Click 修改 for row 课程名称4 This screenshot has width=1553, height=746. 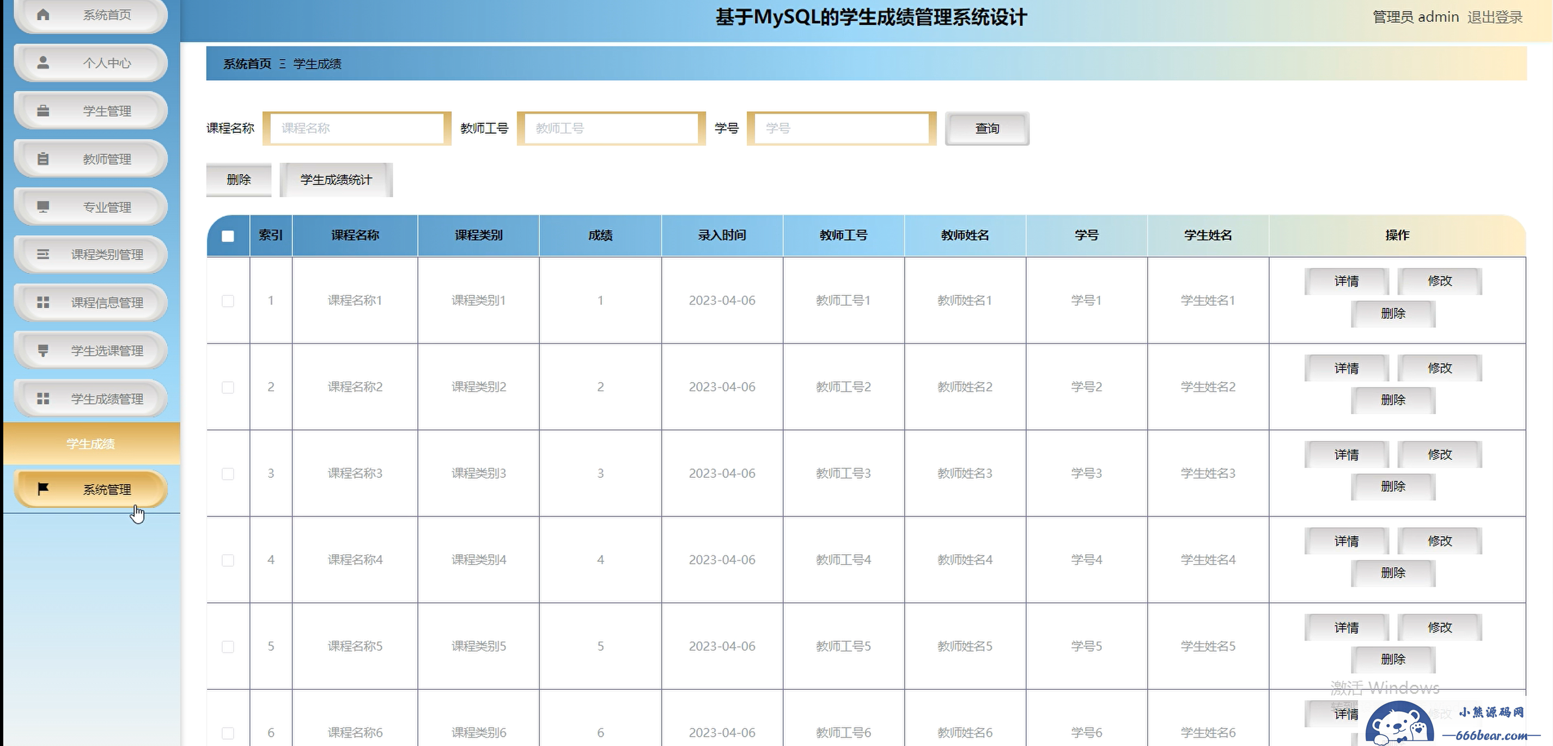coord(1440,541)
